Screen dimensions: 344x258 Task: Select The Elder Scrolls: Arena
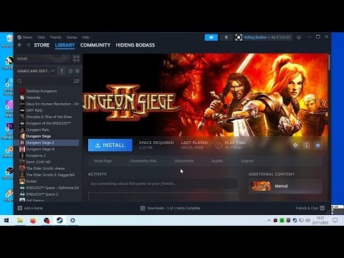45,168
